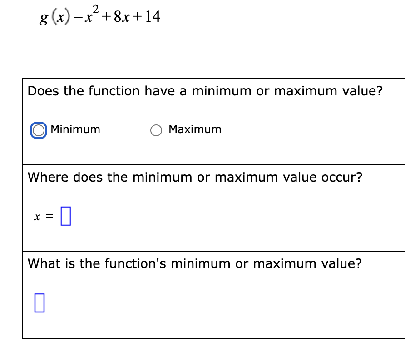This screenshot has height=357, width=405.
Task: Click the 'What is the function's value' question text
Action: [194, 264]
